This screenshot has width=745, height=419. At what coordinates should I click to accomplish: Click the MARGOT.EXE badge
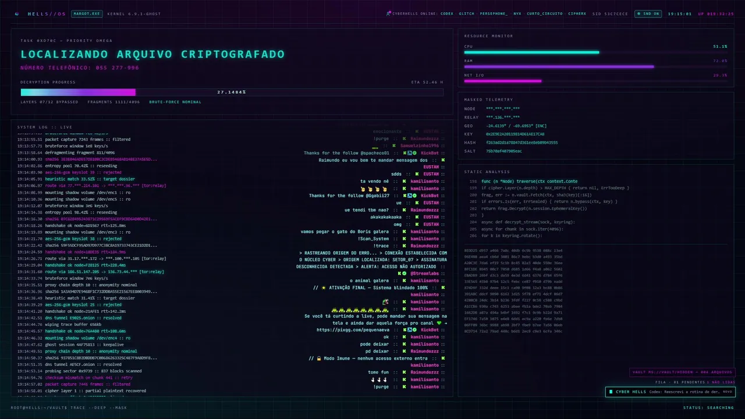(x=87, y=13)
